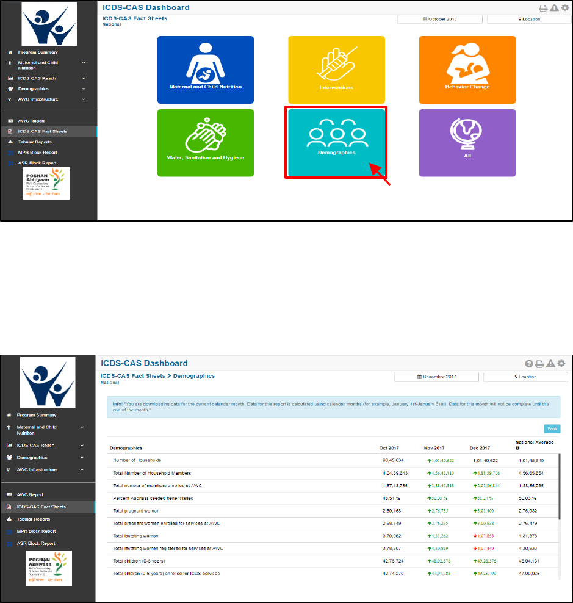Image resolution: width=573 pixels, height=603 pixels.
Task: Open the December 2017 date selector
Action: pyautogui.click(x=436, y=377)
